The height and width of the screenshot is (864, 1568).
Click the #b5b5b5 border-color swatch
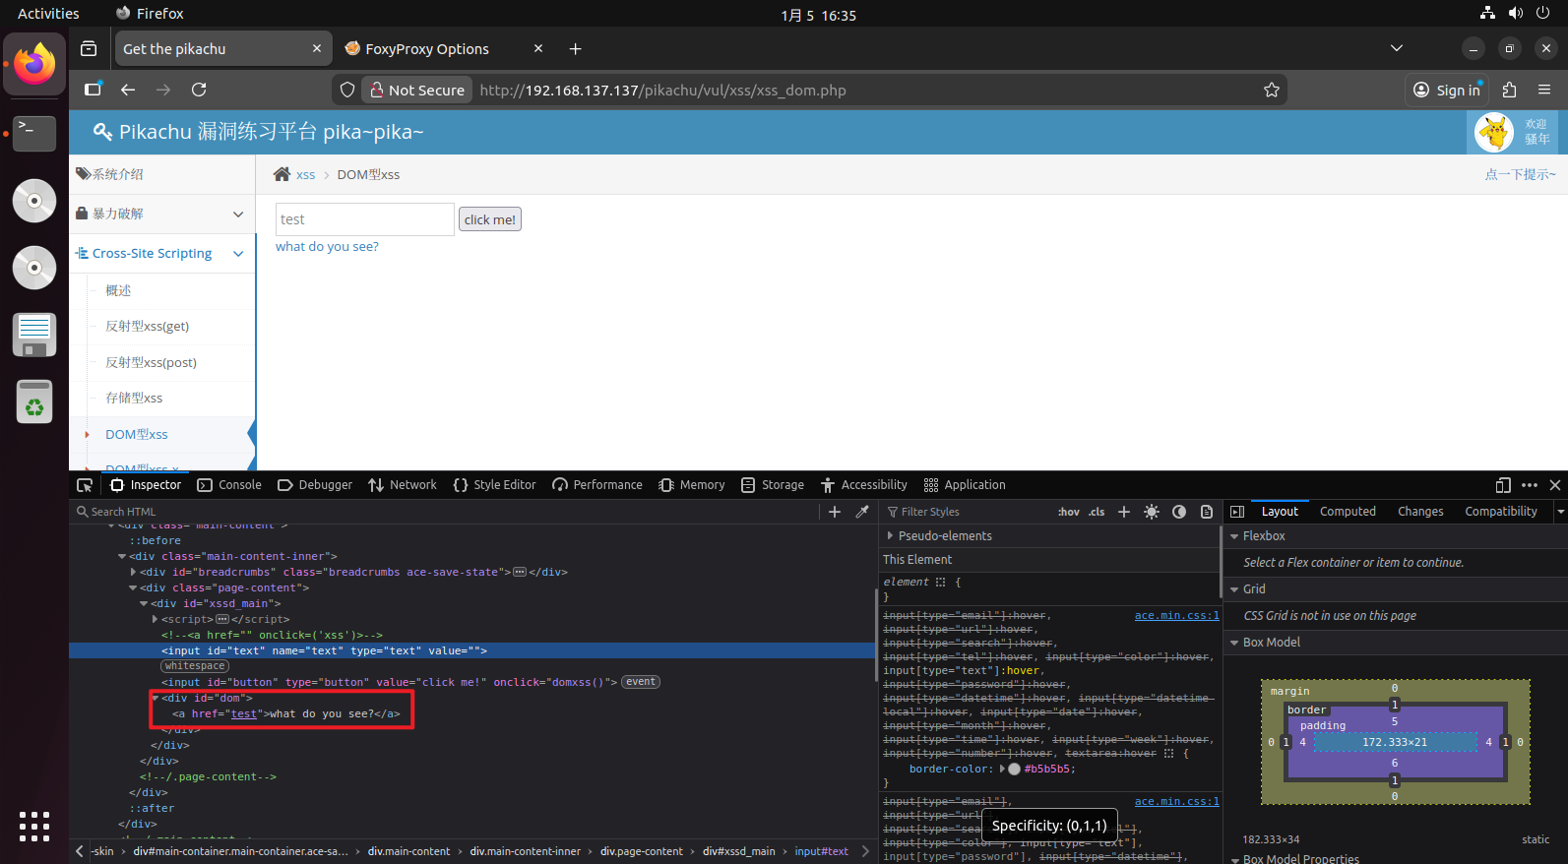(1014, 770)
